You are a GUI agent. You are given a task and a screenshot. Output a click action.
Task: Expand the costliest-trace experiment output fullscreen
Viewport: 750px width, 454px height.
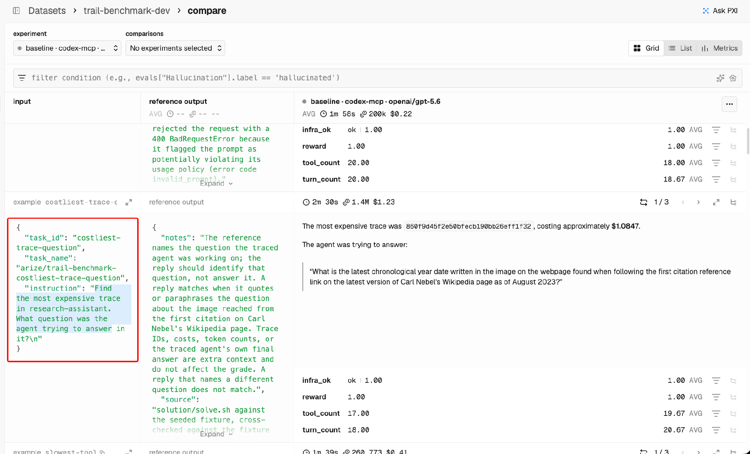[x=716, y=202]
